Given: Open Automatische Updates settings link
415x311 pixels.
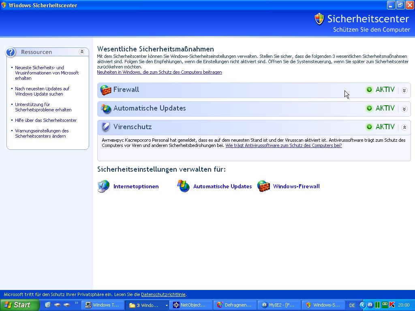Looking at the screenshot, I should [222, 186].
